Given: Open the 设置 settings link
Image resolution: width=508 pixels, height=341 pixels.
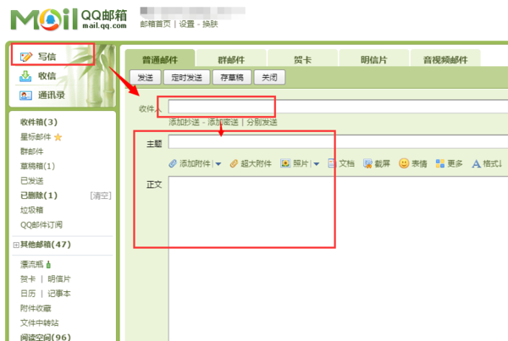Looking at the screenshot, I should coord(186,25).
